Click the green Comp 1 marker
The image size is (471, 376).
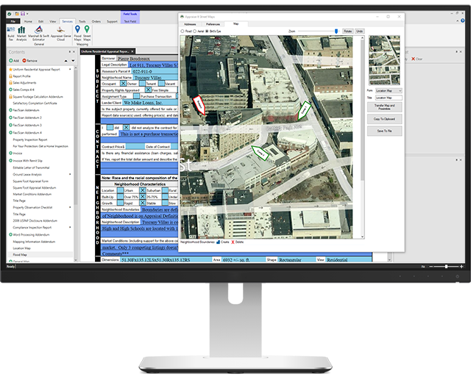pos(304,111)
